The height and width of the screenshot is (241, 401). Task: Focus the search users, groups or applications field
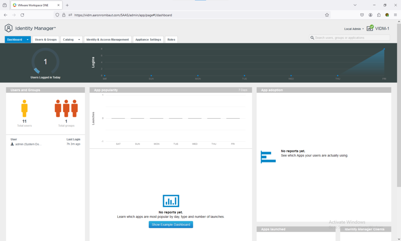tap(351, 38)
